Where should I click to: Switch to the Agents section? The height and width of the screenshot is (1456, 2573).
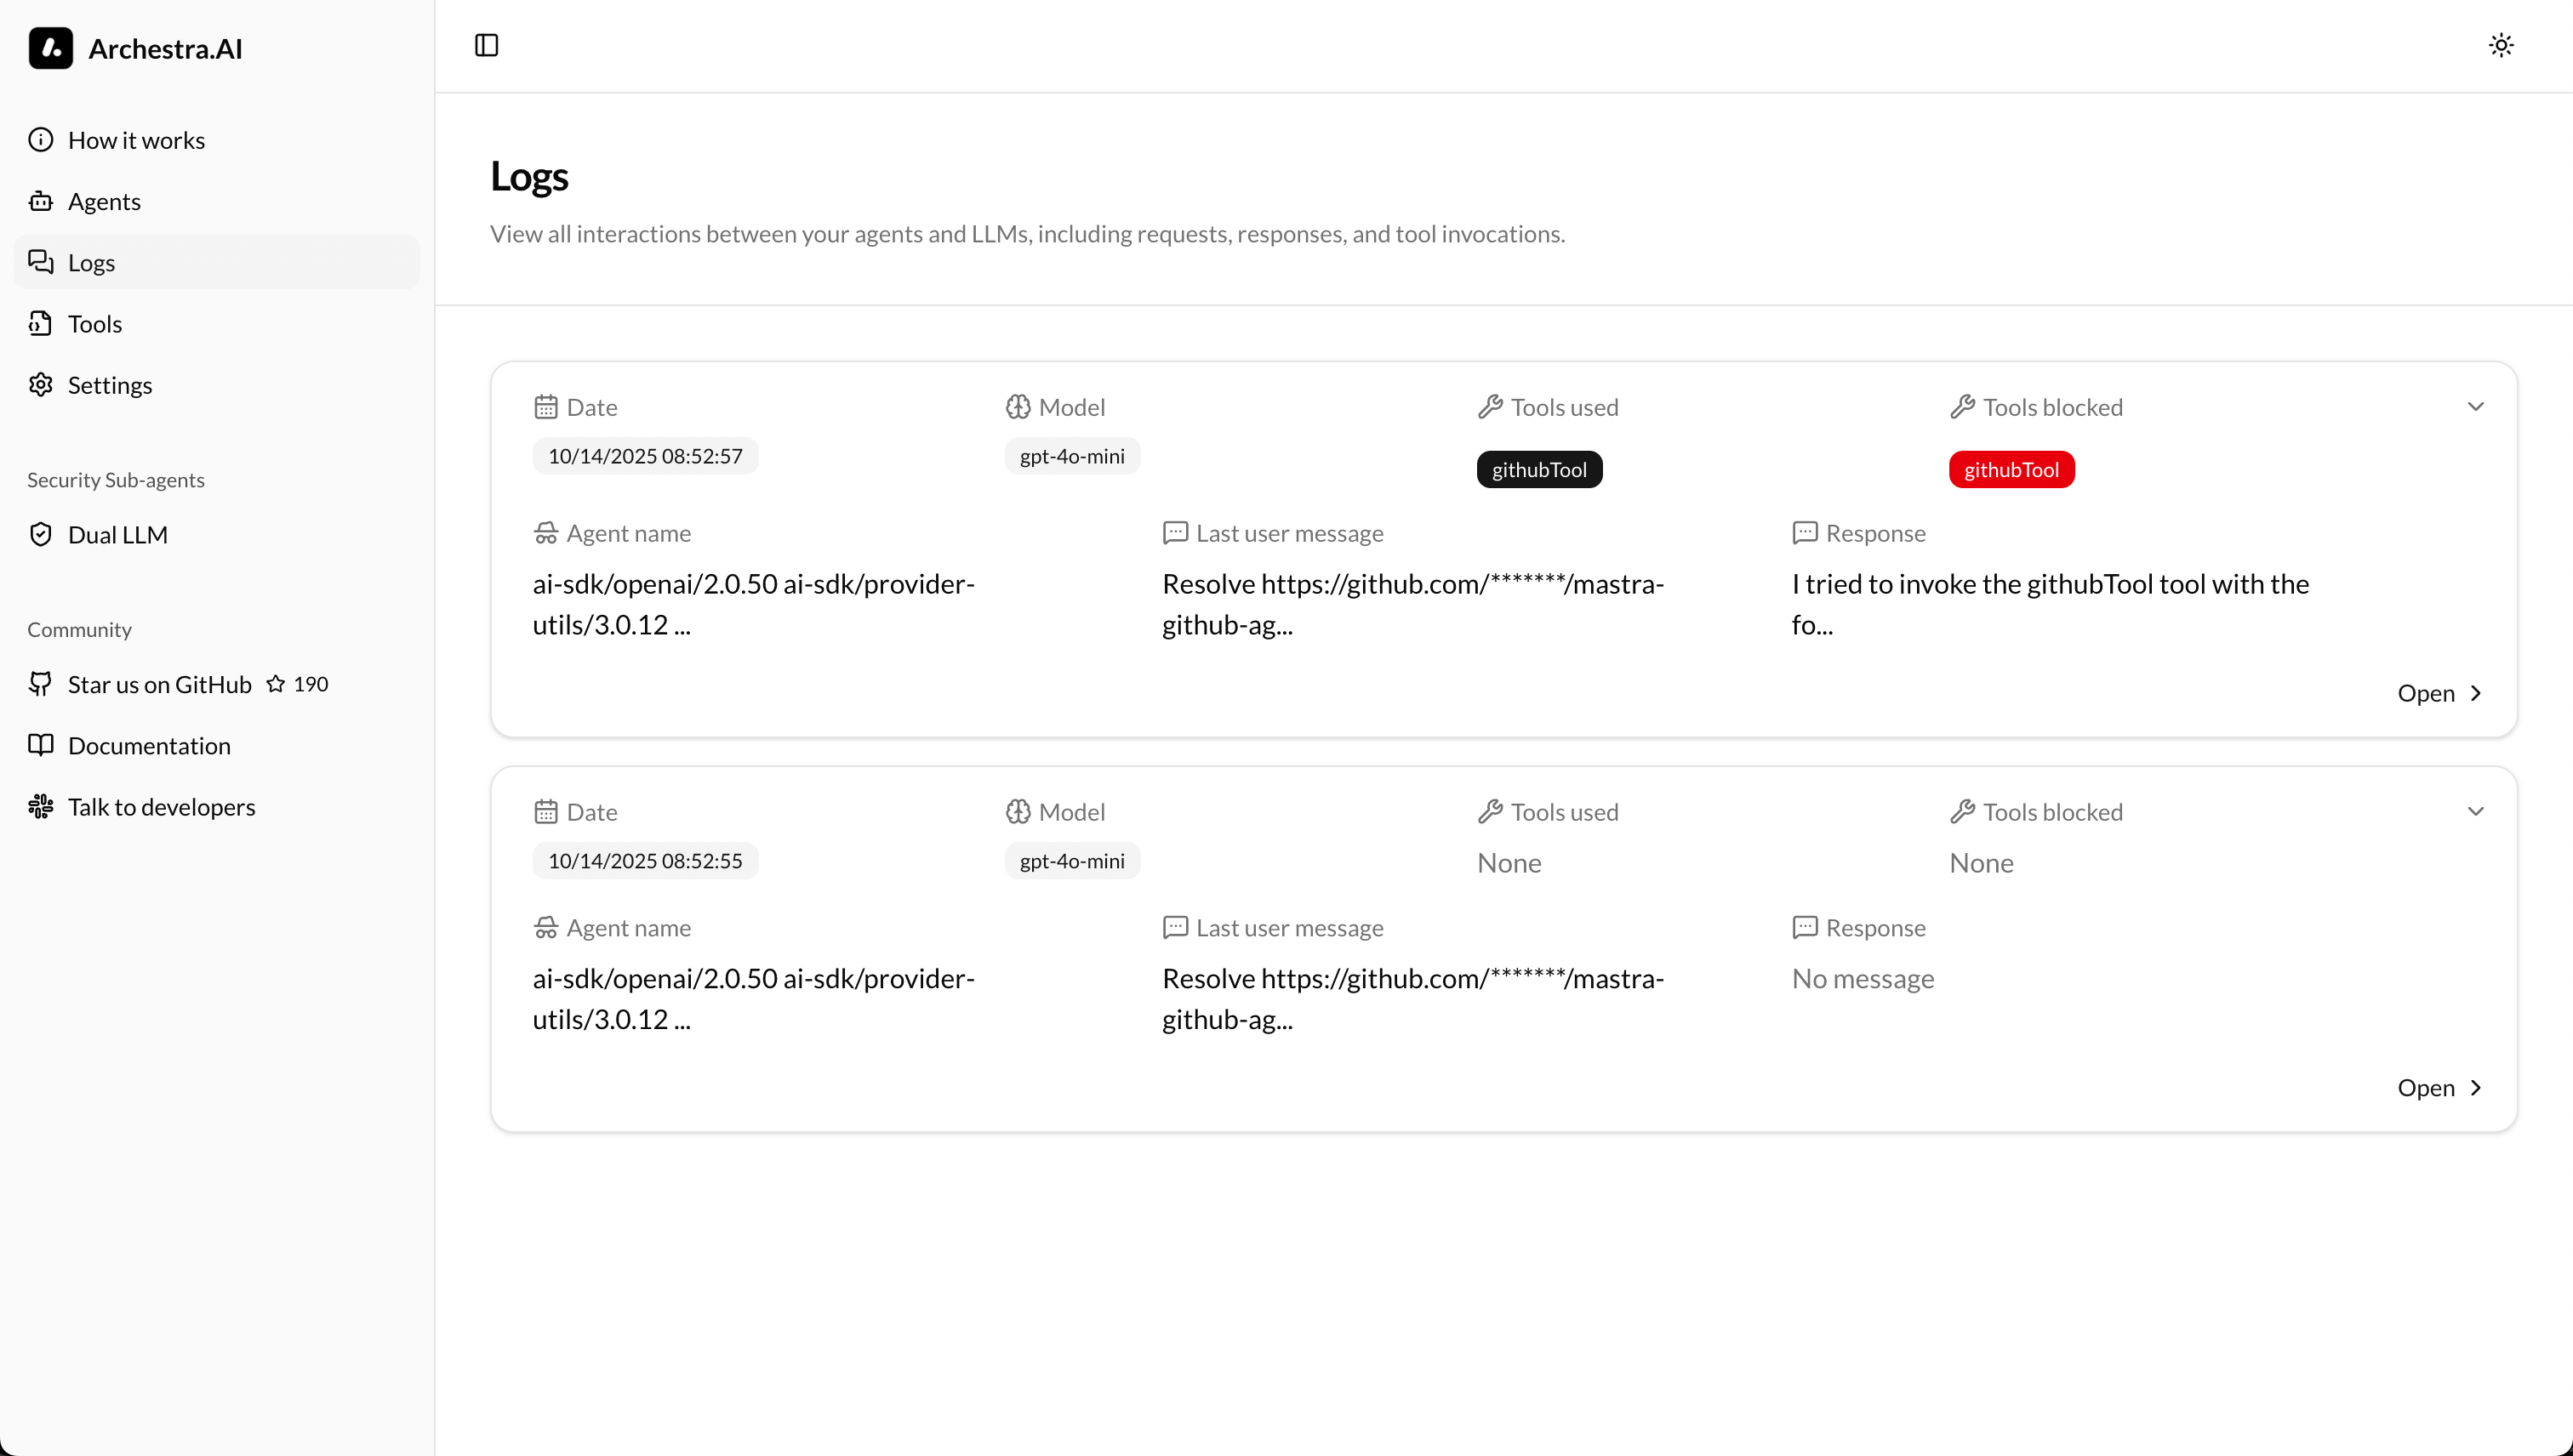point(103,201)
